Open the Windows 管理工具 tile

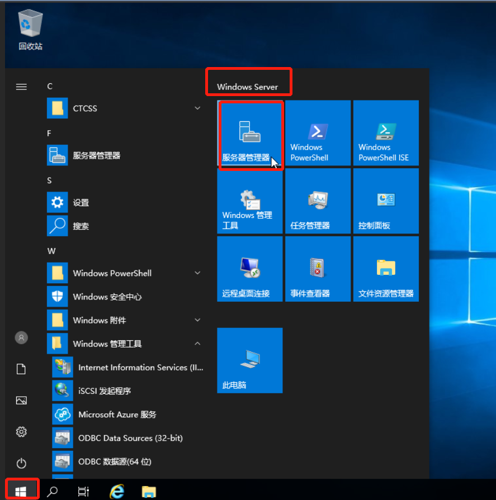point(250,201)
